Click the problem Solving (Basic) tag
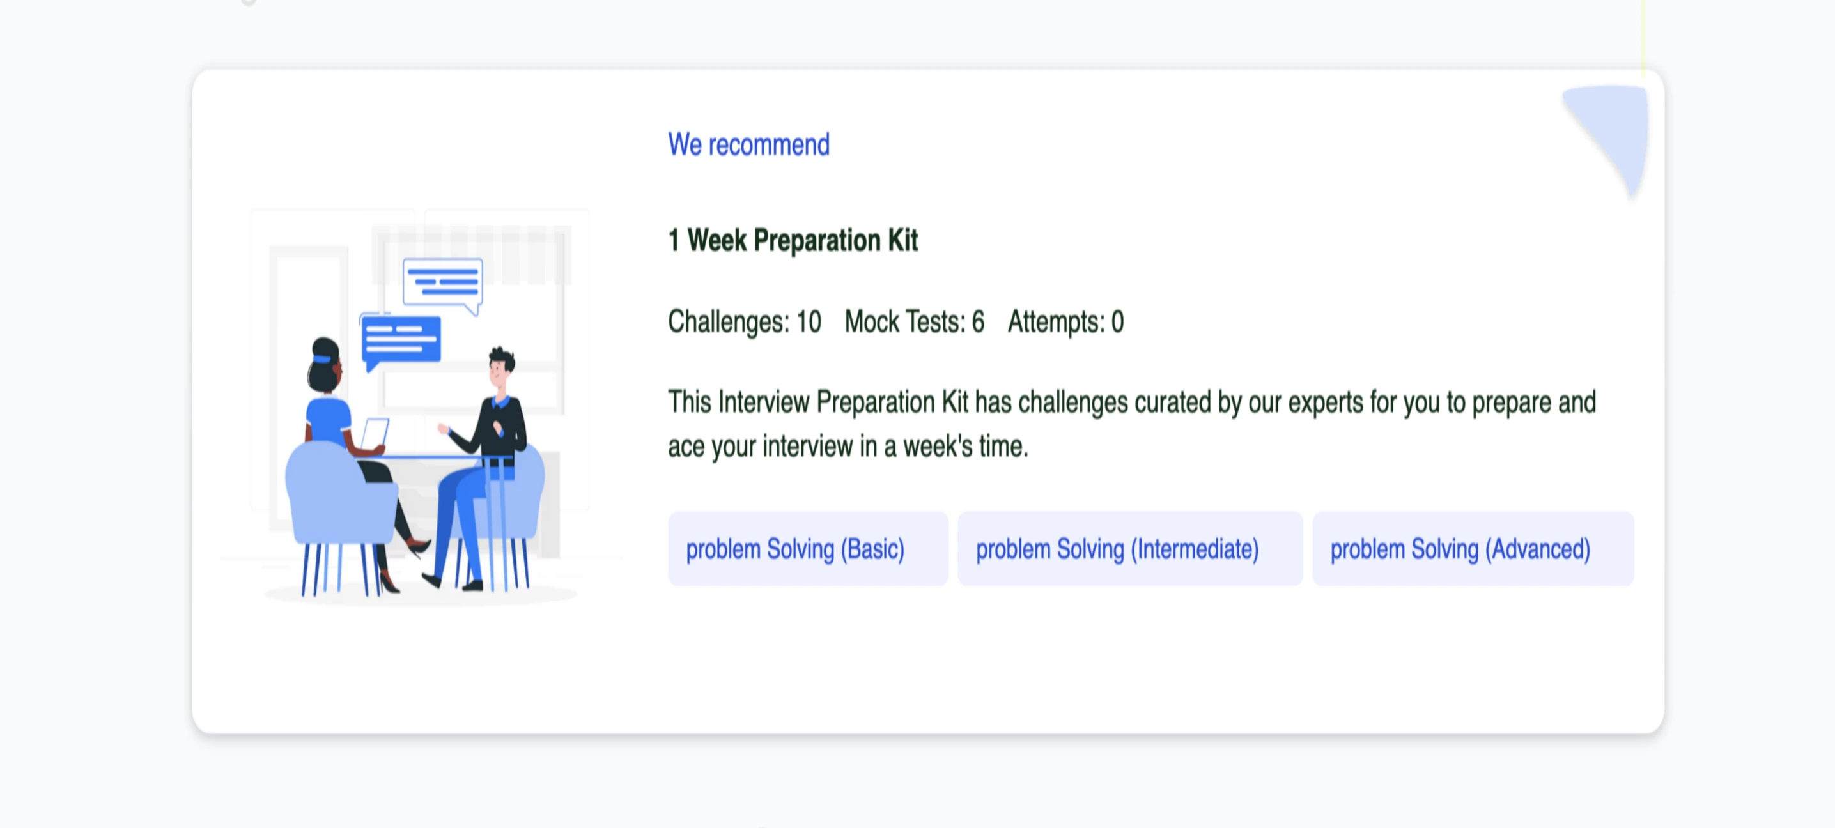 click(x=808, y=549)
